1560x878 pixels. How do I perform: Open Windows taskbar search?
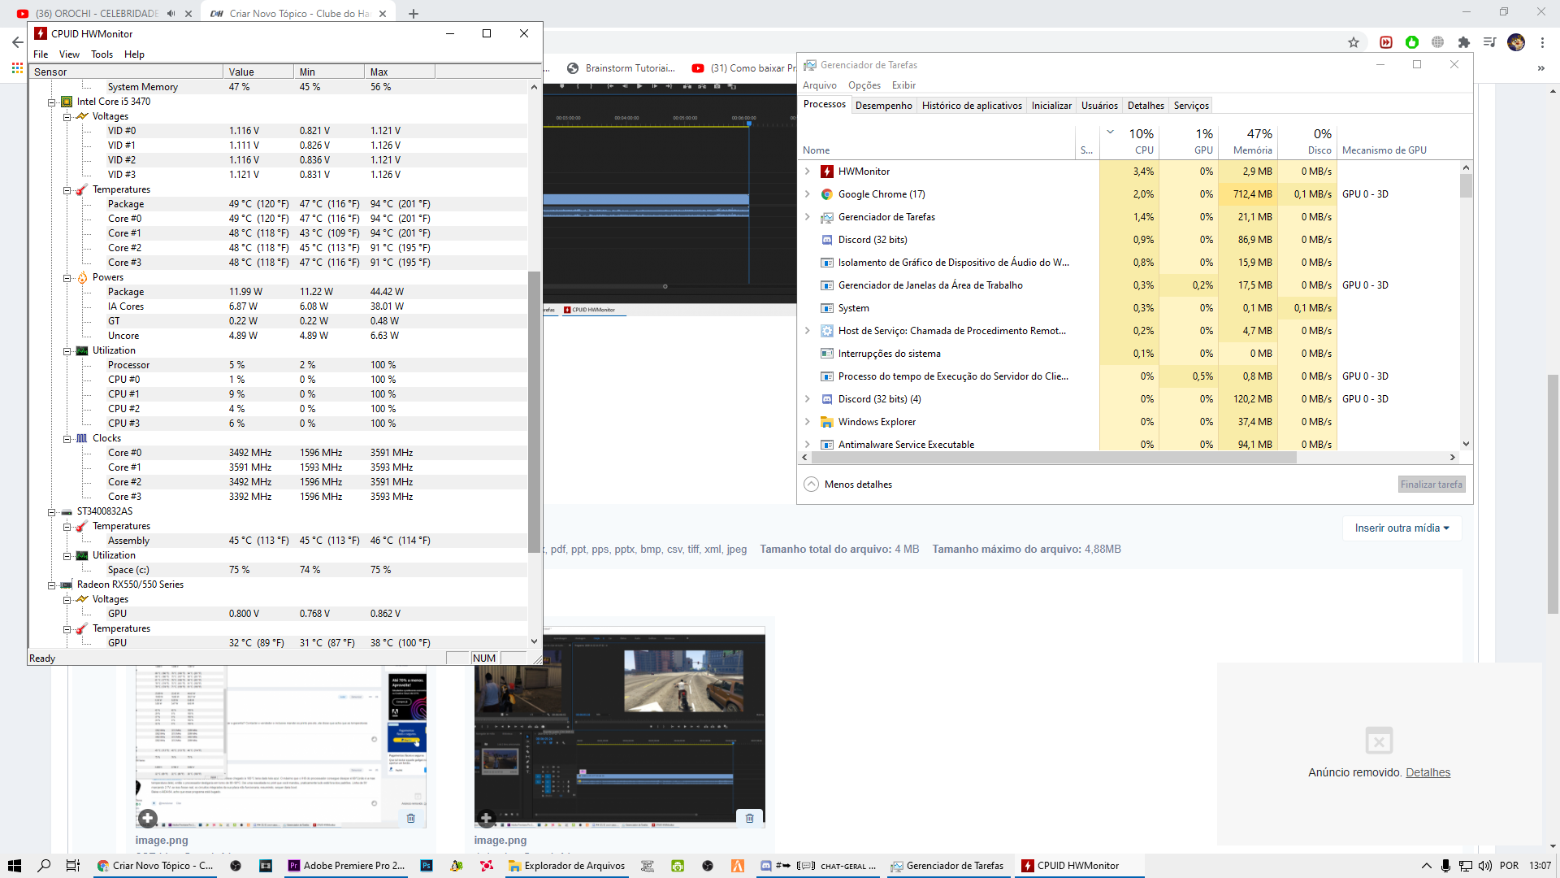[x=44, y=866]
